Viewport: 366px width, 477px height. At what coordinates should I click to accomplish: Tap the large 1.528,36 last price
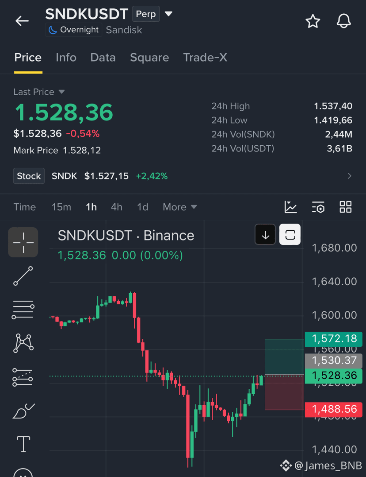click(x=64, y=112)
